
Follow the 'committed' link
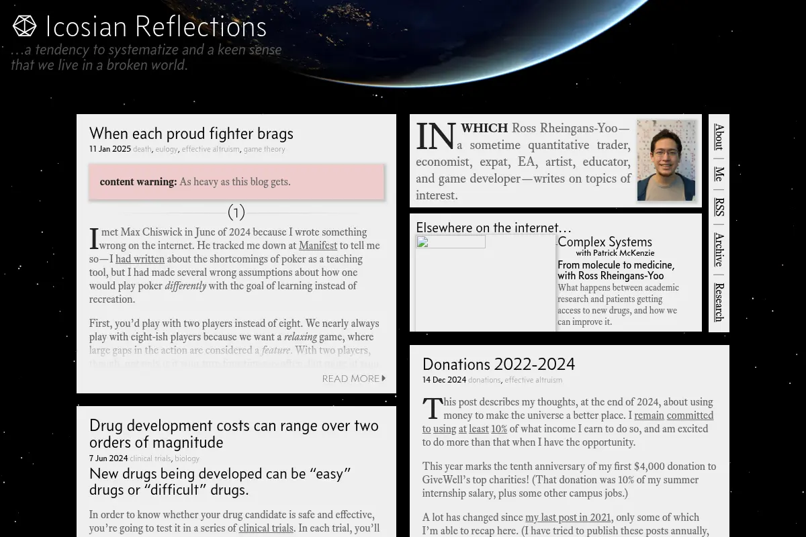click(x=690, y=416)
